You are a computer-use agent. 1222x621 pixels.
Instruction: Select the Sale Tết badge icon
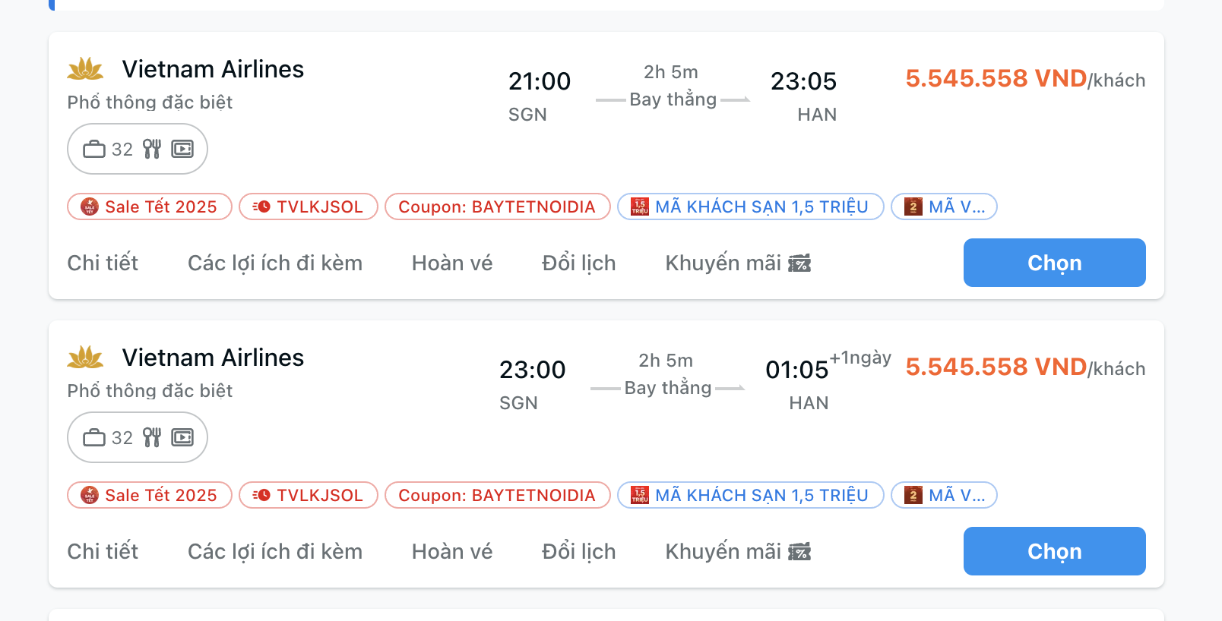pos(89,206)
